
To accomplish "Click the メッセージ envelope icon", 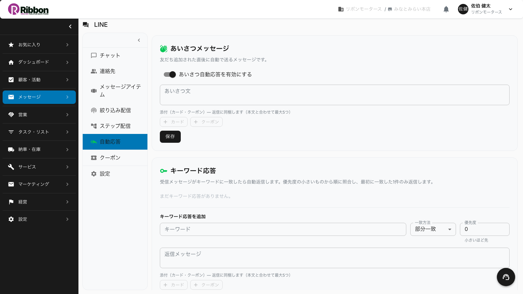I will (x=11, y=97).
